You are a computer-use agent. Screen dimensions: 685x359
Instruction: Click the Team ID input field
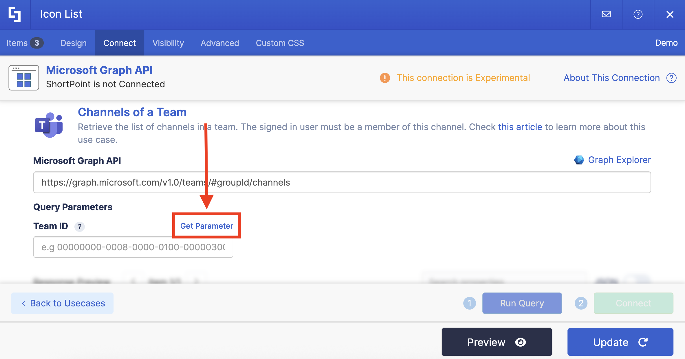[x=133, y=247]
